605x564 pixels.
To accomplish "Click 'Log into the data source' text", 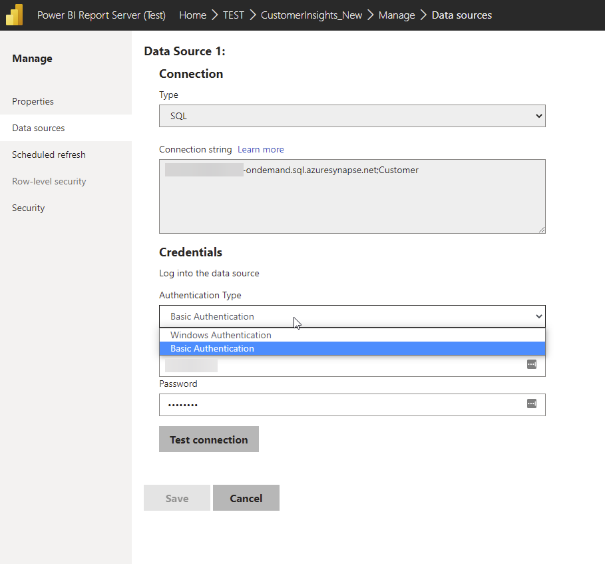I will point(209,273).
